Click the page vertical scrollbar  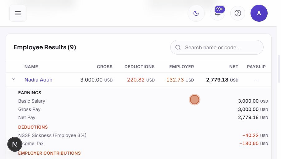(279, 69)
